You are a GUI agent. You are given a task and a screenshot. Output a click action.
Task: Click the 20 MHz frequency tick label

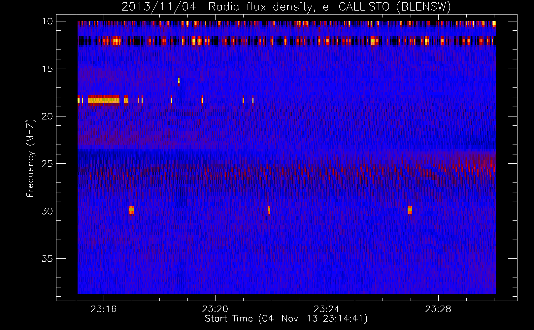tap(47, 116)
